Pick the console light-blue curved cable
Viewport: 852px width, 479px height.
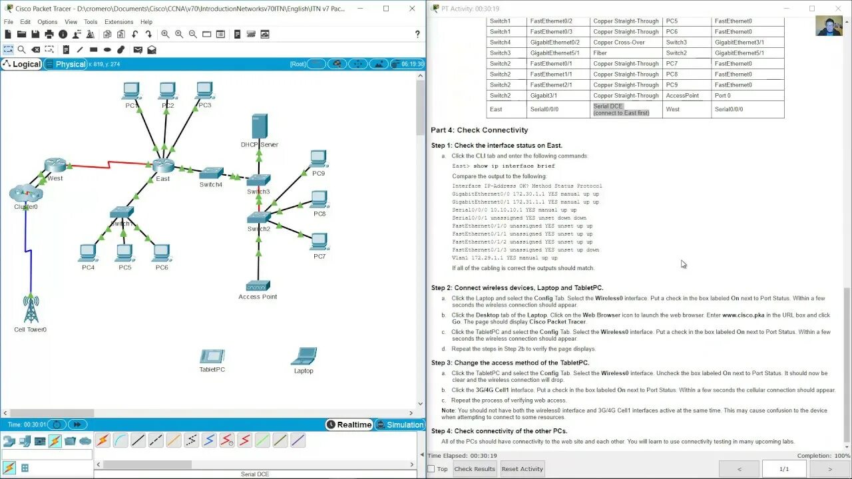(120, 440)
